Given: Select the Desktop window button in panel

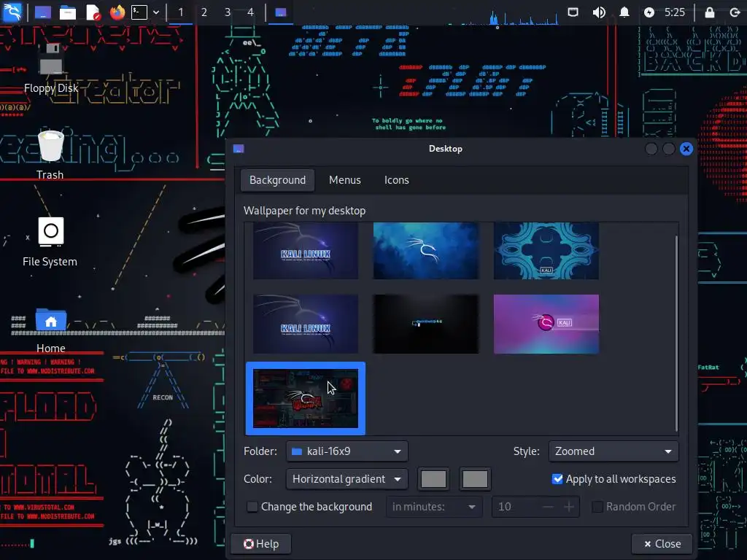Looking at the screenshot, I should (281, 12).
